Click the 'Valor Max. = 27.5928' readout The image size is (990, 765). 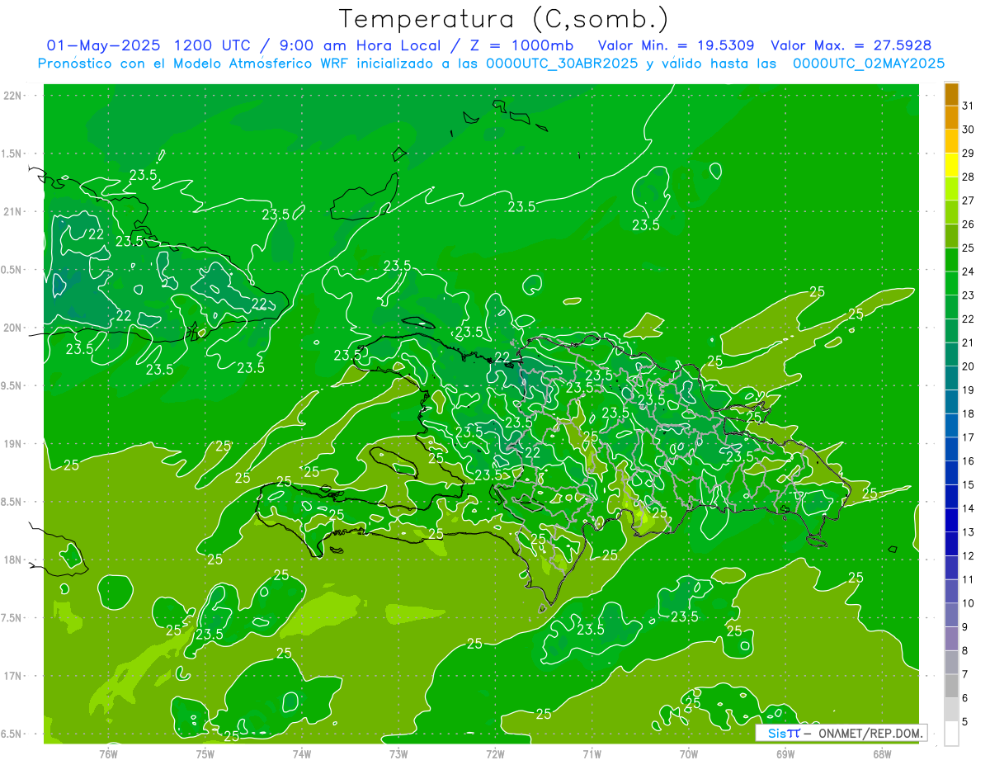click(851, 45)
